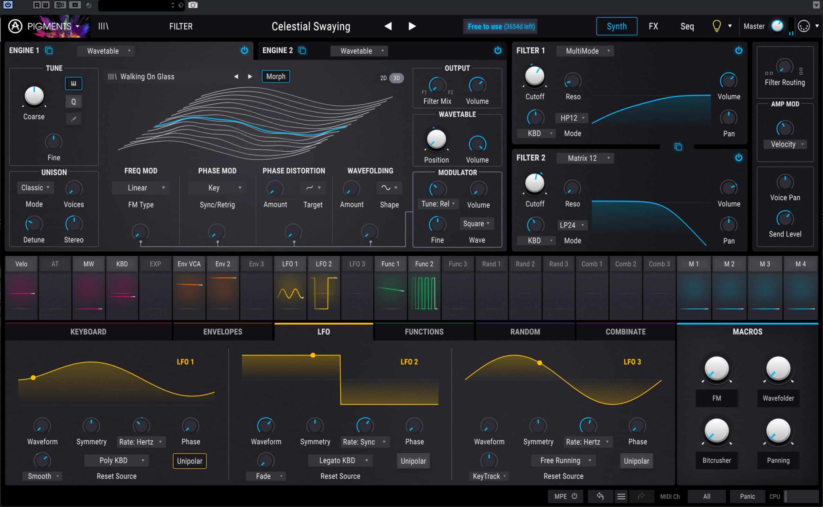Click the FM macro knob

(716, 369)
